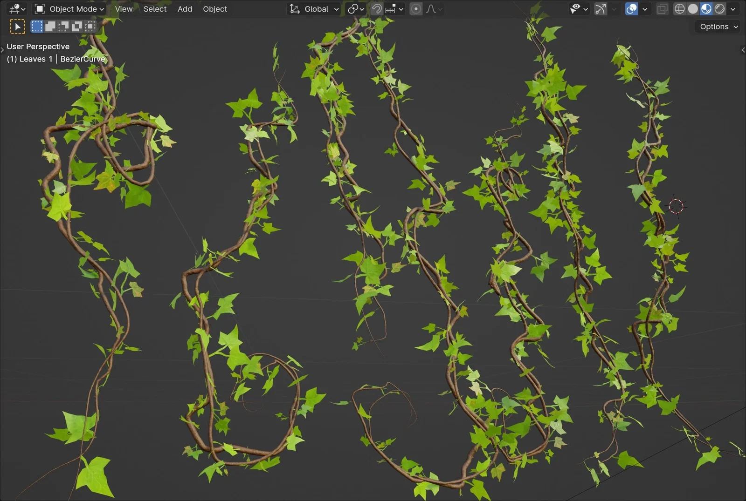Click the viewport gizmos arrow icon
746x501 pixels.
[x=600, y=9]
